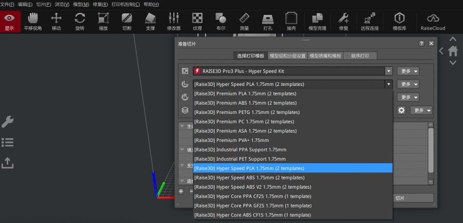Open the 模型(M) menu
The image size is (463, 223).
coord(81,4)
